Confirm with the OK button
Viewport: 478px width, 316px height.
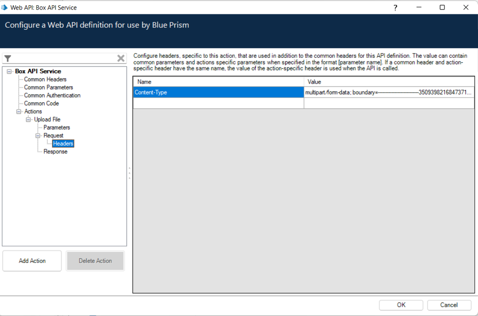tap(401, 305)
